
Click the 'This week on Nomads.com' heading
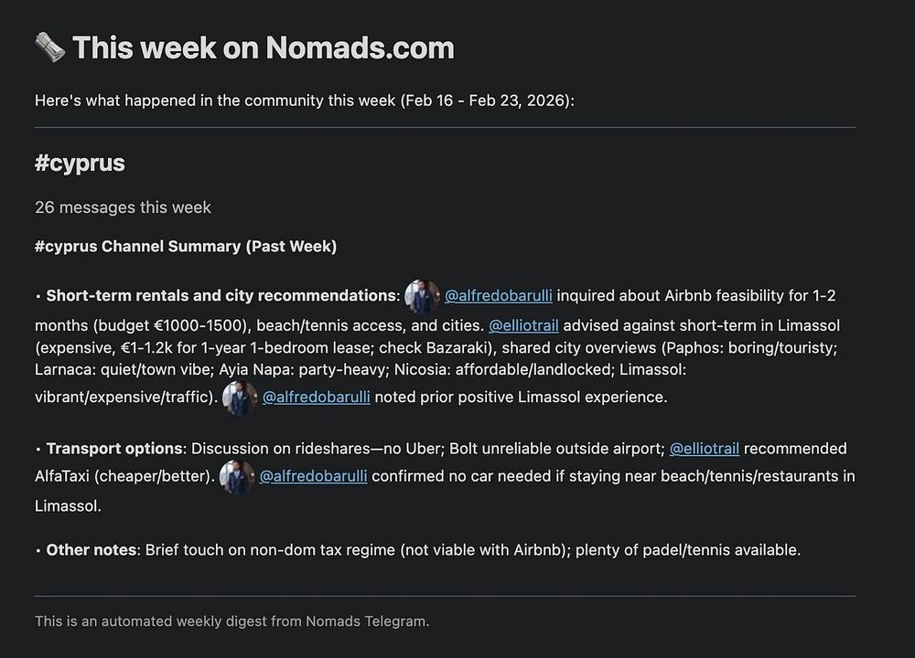point(263,48)
